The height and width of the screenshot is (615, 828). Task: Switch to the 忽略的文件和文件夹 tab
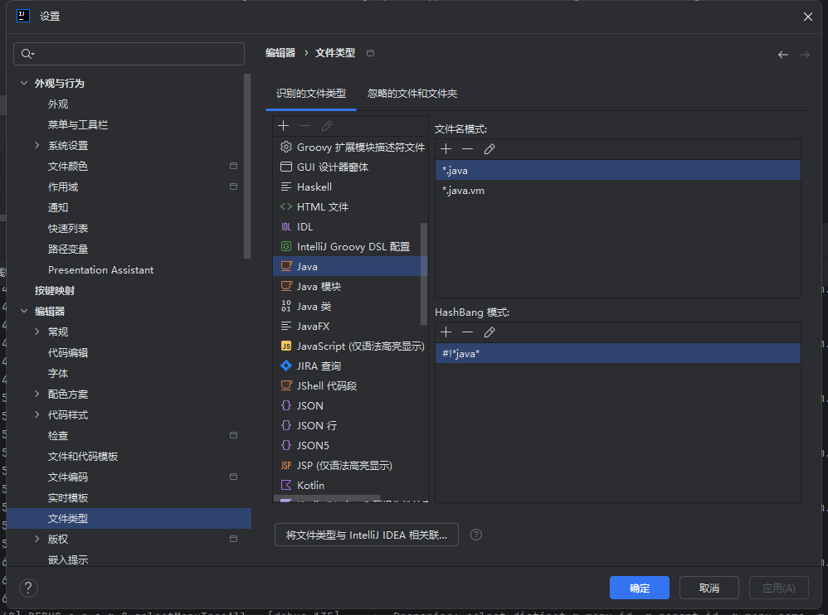tap(412, 94)
